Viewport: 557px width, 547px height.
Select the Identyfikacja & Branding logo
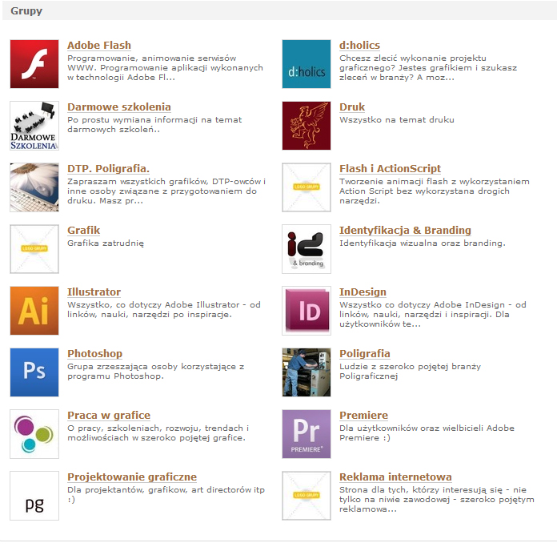tap(307, 249)
